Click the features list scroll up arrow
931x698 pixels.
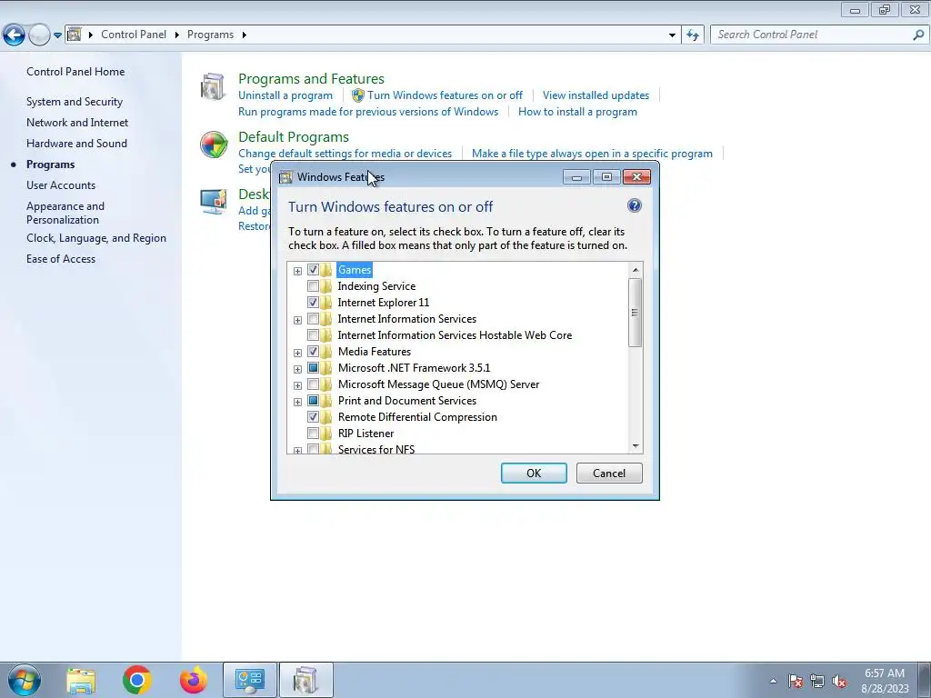tap(636, 270)
